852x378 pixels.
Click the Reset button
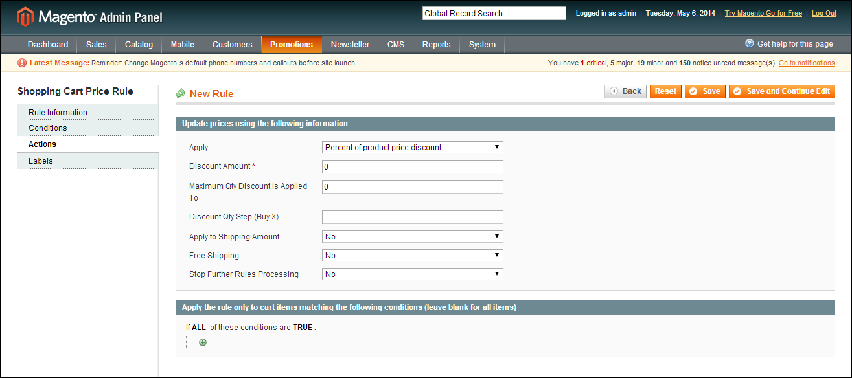[665, 91]
